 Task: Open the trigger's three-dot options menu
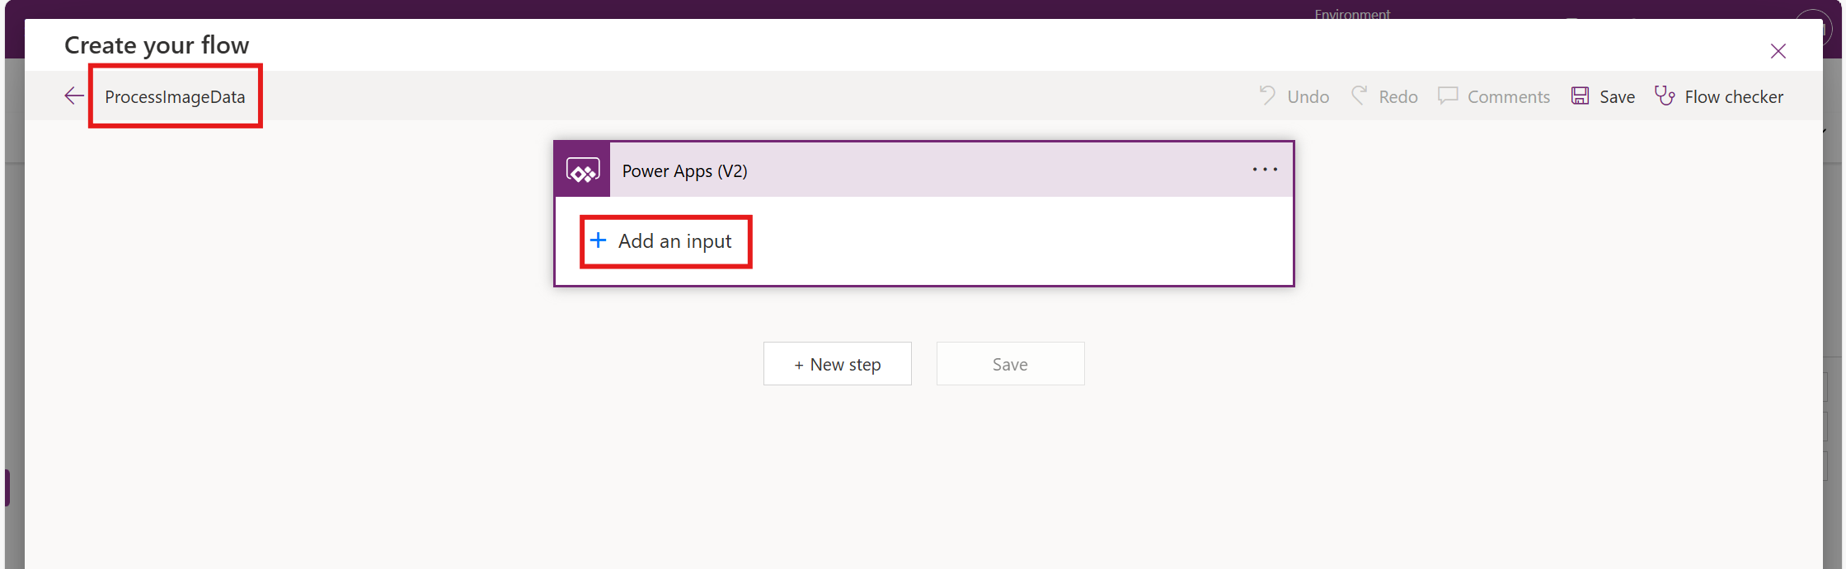(1265, 170)
